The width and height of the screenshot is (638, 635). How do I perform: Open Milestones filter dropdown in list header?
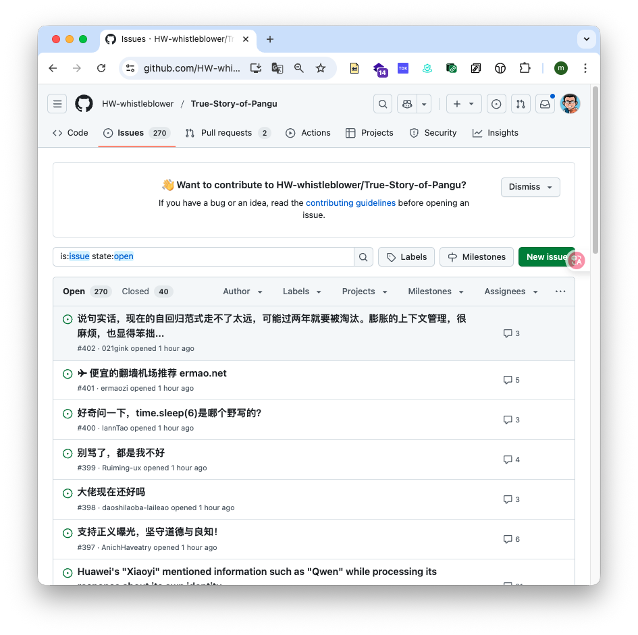pyautogui.click(x=435, y=292)
